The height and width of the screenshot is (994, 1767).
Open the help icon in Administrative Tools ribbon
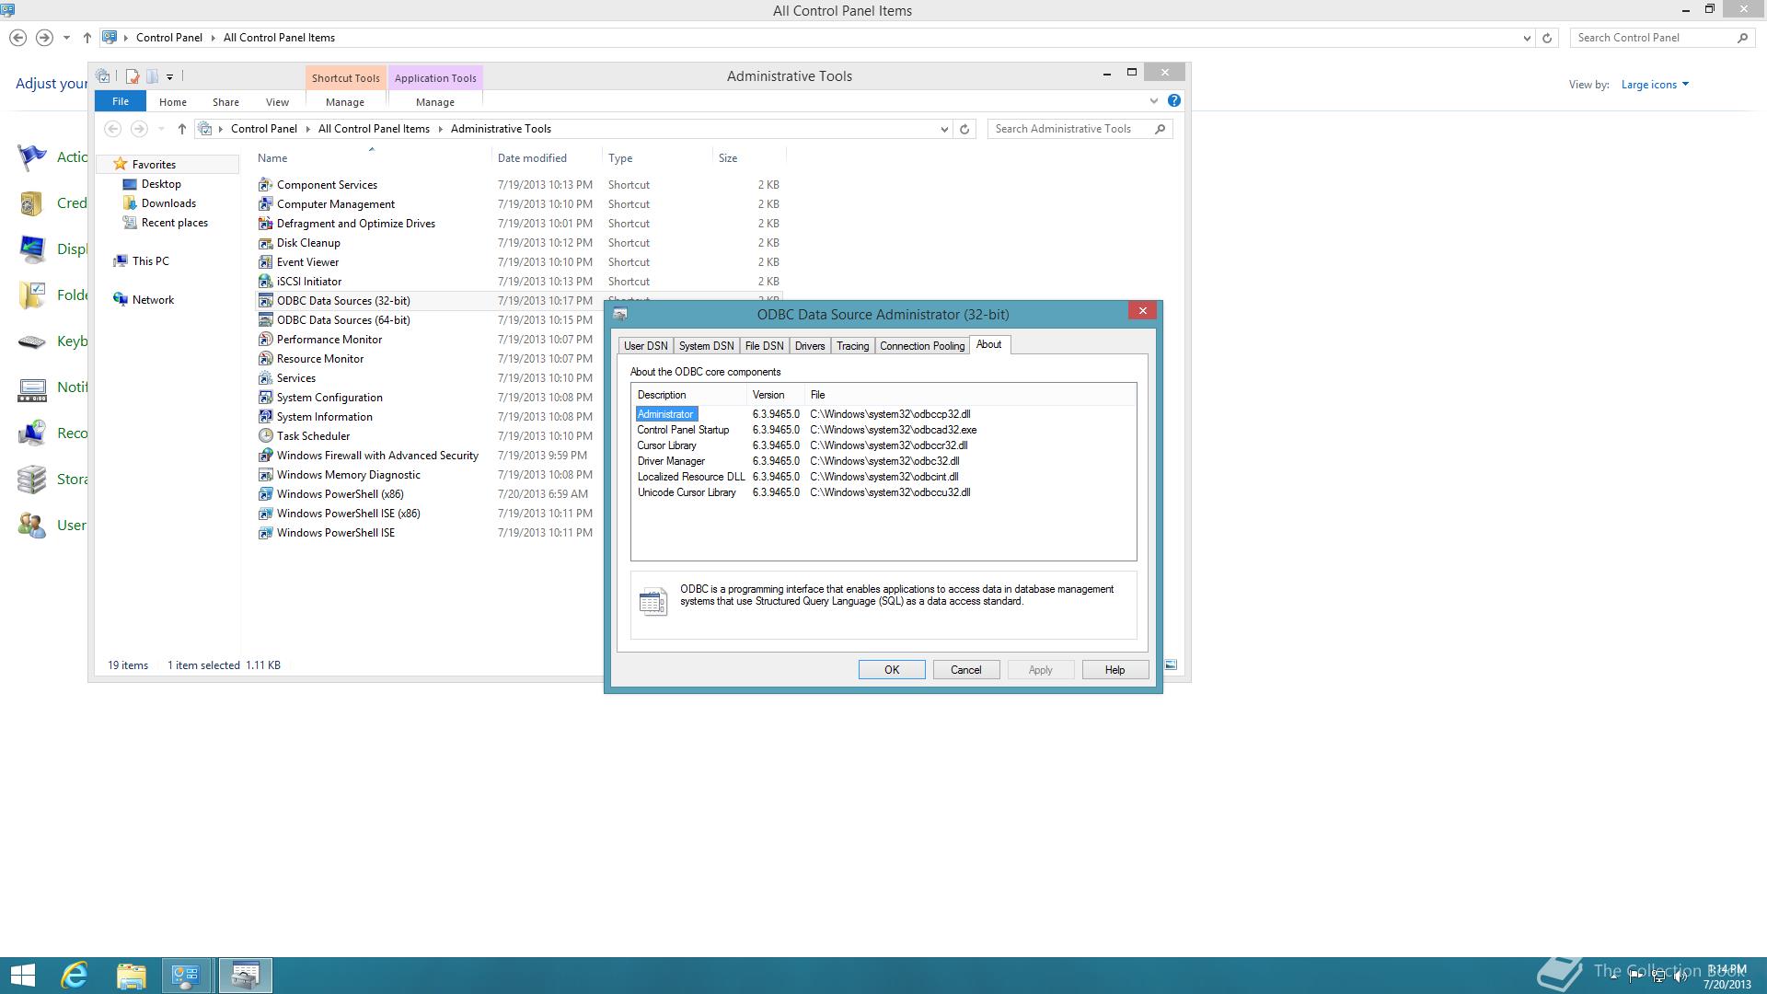tap(1173, 100)
